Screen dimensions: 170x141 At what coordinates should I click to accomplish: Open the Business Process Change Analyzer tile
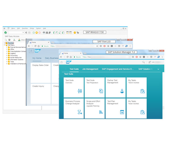coord(74,108)
